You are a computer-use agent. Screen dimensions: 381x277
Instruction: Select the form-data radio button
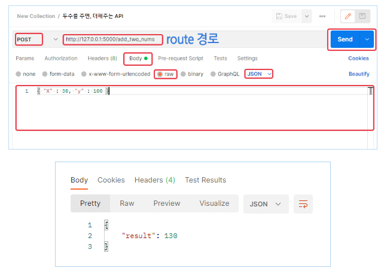point(45,74)
